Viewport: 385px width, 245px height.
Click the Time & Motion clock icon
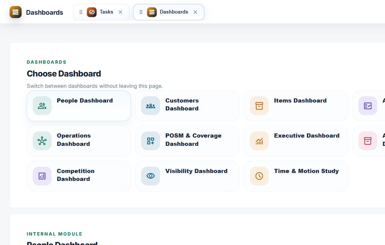click(259, 176)
